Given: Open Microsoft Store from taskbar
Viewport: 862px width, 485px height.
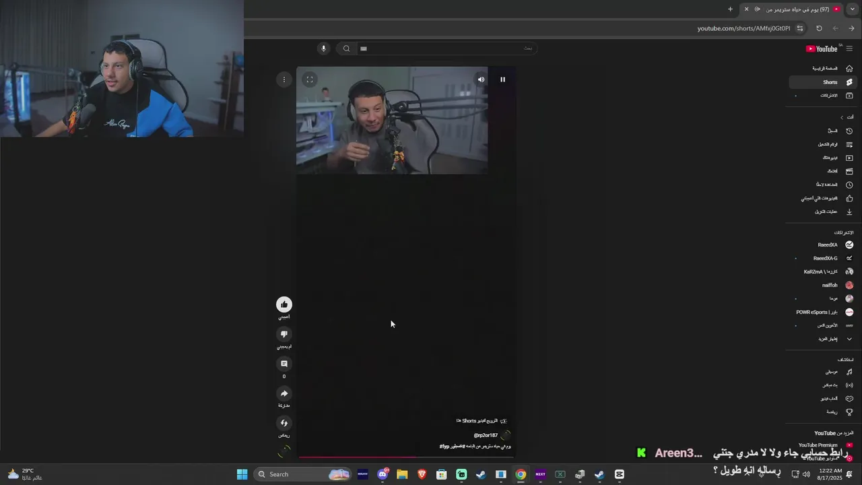Looking at the screenshot, I should pyautogui.click(x=442, y=474).
